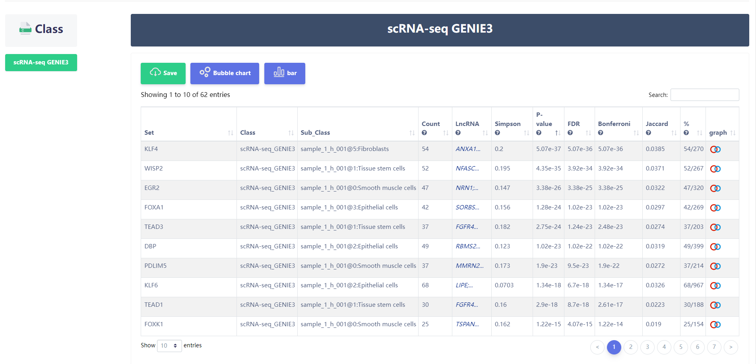Open SORBS... lncRNA link
This screenshot has height=364, width=756.
pos(467,207)
